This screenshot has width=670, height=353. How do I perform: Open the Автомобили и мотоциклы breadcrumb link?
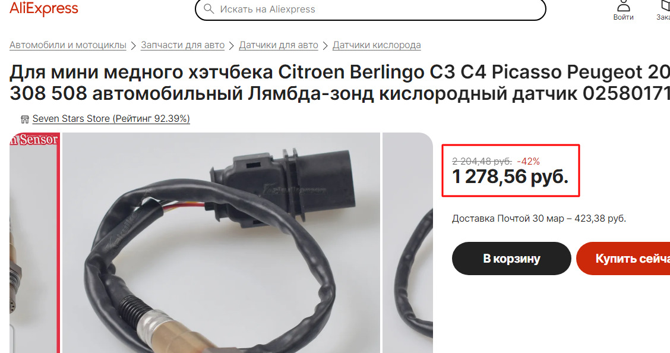(68, 45)
